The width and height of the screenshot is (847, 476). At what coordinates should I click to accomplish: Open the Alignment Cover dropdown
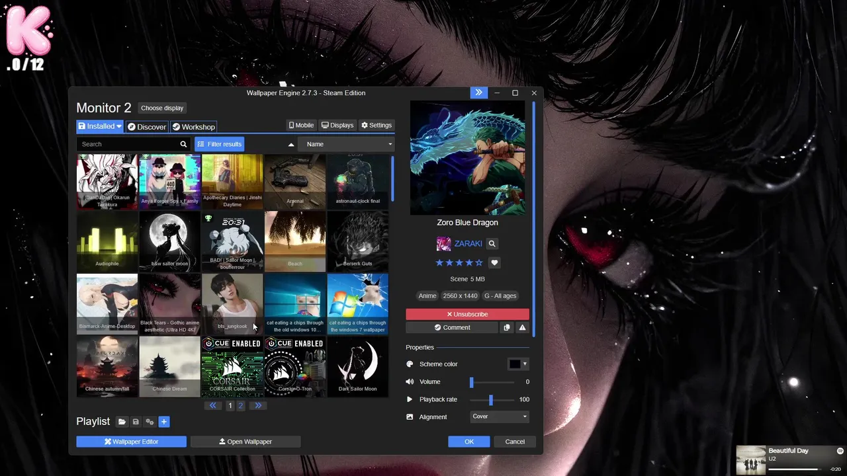point(500,416)
